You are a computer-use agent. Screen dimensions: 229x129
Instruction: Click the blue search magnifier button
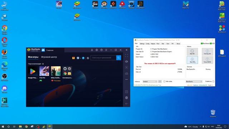click(118, 58)
